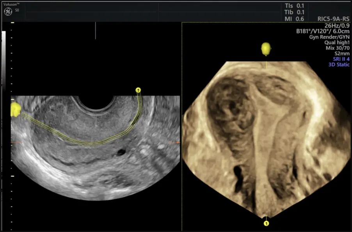Select the TIs 0.1 readout

click(294, 6)
